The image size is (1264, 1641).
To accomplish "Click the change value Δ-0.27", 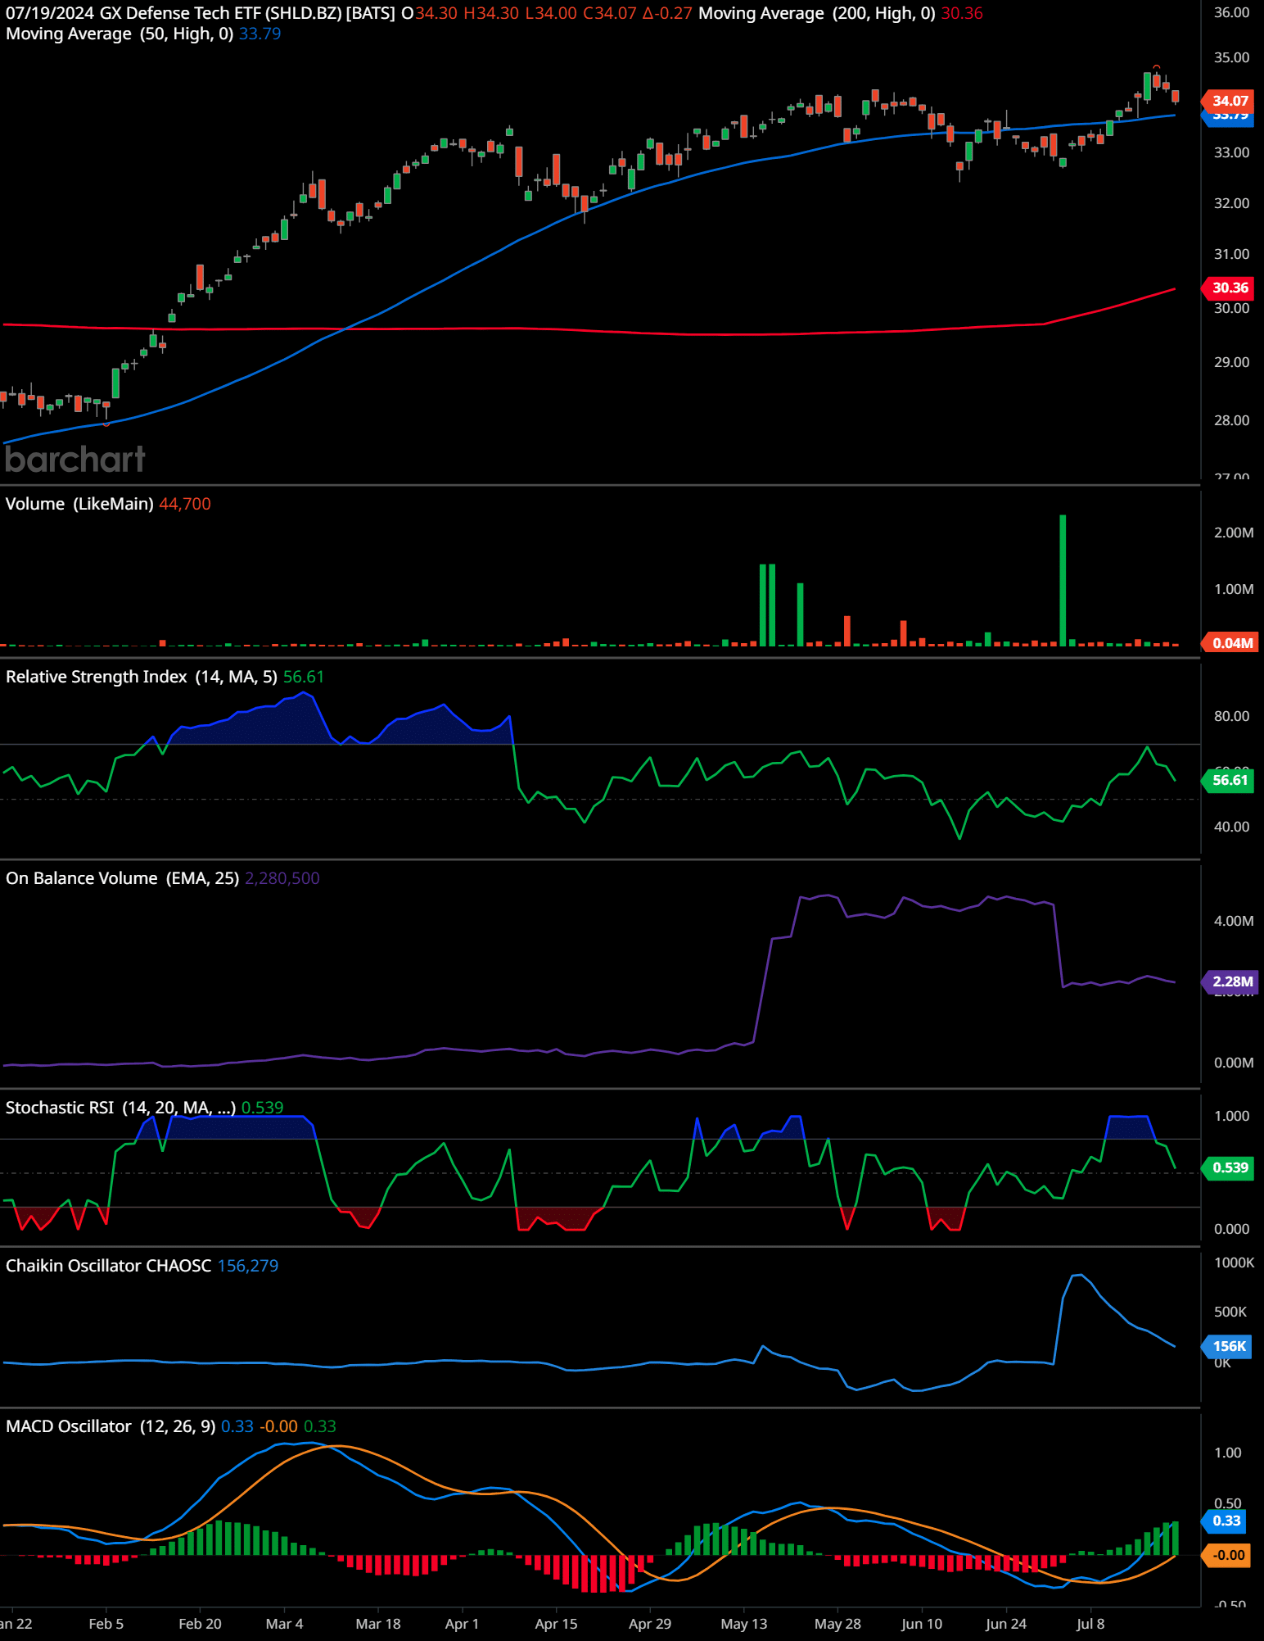I will click(667, 13).
